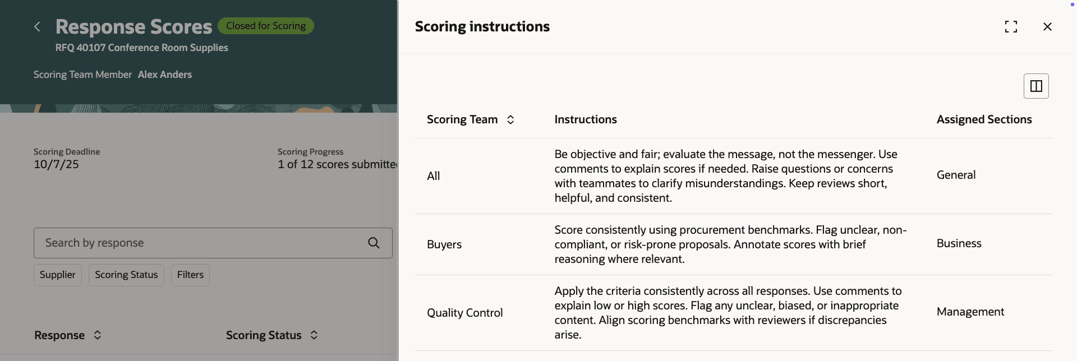This screenshot has width=1077, height=361.
Task: Click the All scoring team row
Action: (x=434, y=176)
